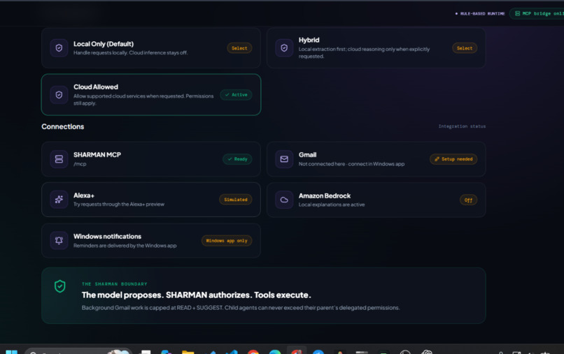Click Setup needed on the Gmail connection
This screenshot has height=354, width=564.
(x=453, y=159)
